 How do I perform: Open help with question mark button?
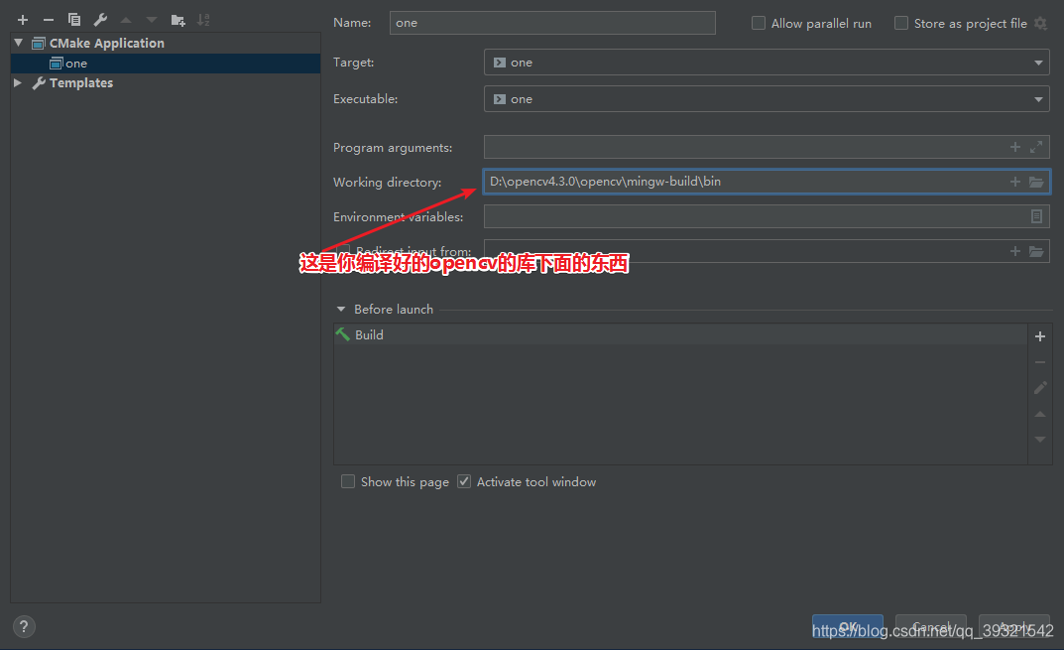click(x=24, y=626)
